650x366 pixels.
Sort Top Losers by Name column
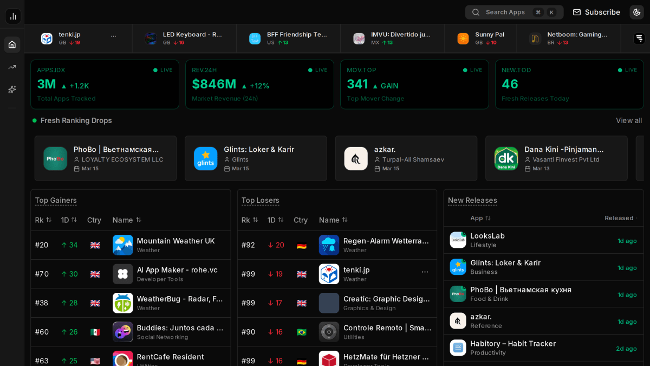[x=333, y=220]
